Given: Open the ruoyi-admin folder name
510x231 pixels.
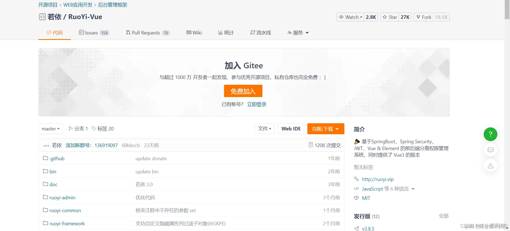Looking at the screenshot, I should [x=63, y=198].
